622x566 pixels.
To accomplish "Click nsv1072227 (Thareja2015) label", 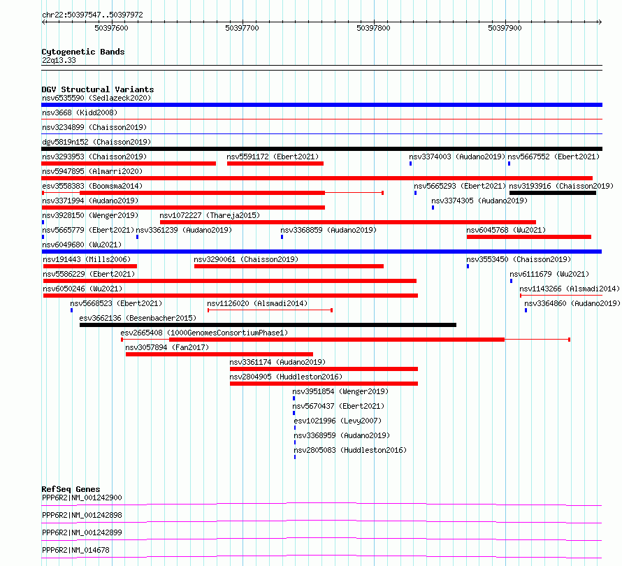I will pos(210,215).
